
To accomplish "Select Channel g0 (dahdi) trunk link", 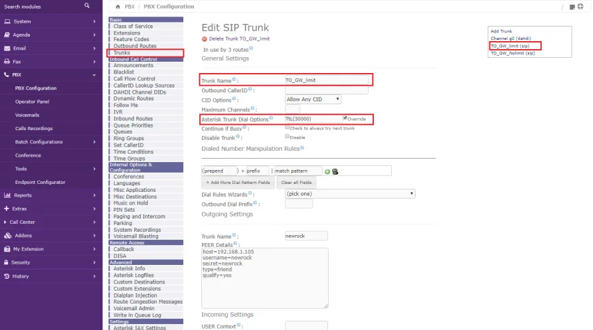I will coord(511,39).
